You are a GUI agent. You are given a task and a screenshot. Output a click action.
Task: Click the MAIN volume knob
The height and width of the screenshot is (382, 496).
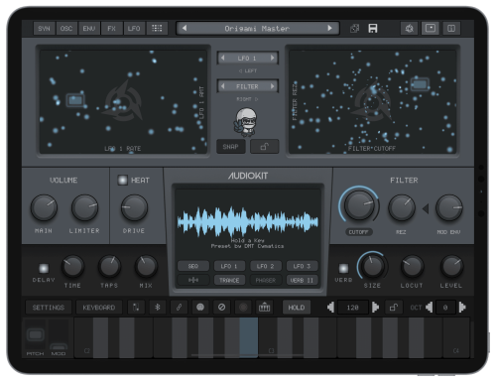coord(44,208)
